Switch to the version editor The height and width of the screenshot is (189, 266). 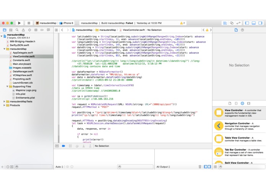coord(238,23)
